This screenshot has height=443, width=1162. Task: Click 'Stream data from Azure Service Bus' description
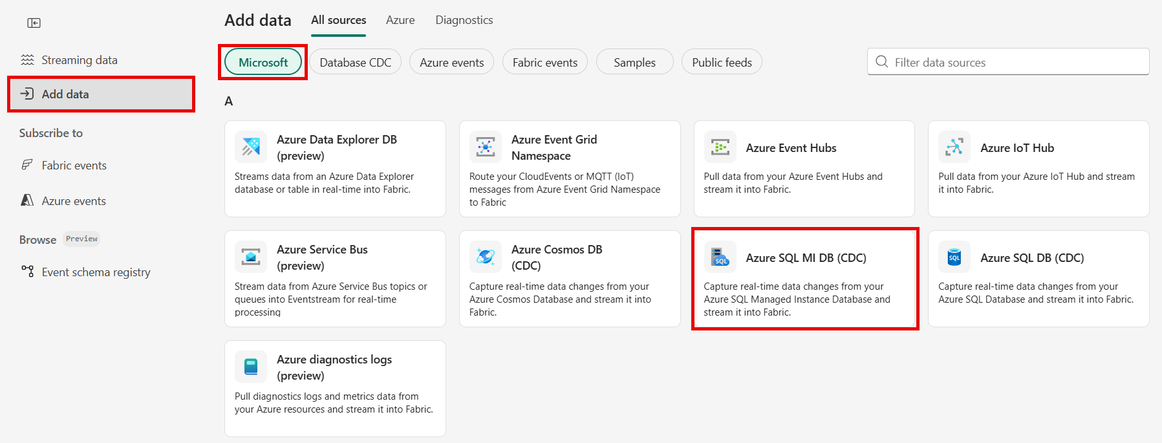[330, 299]
